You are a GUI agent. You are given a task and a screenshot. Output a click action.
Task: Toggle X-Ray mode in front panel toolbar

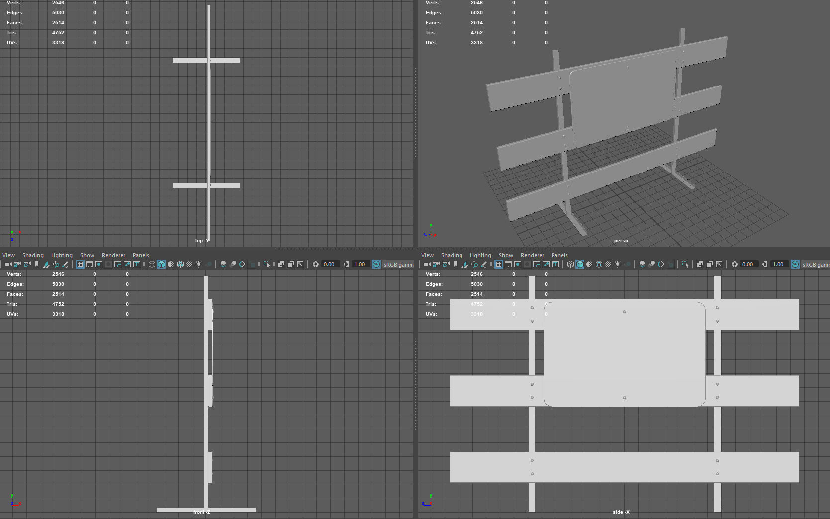pos(281,264)
